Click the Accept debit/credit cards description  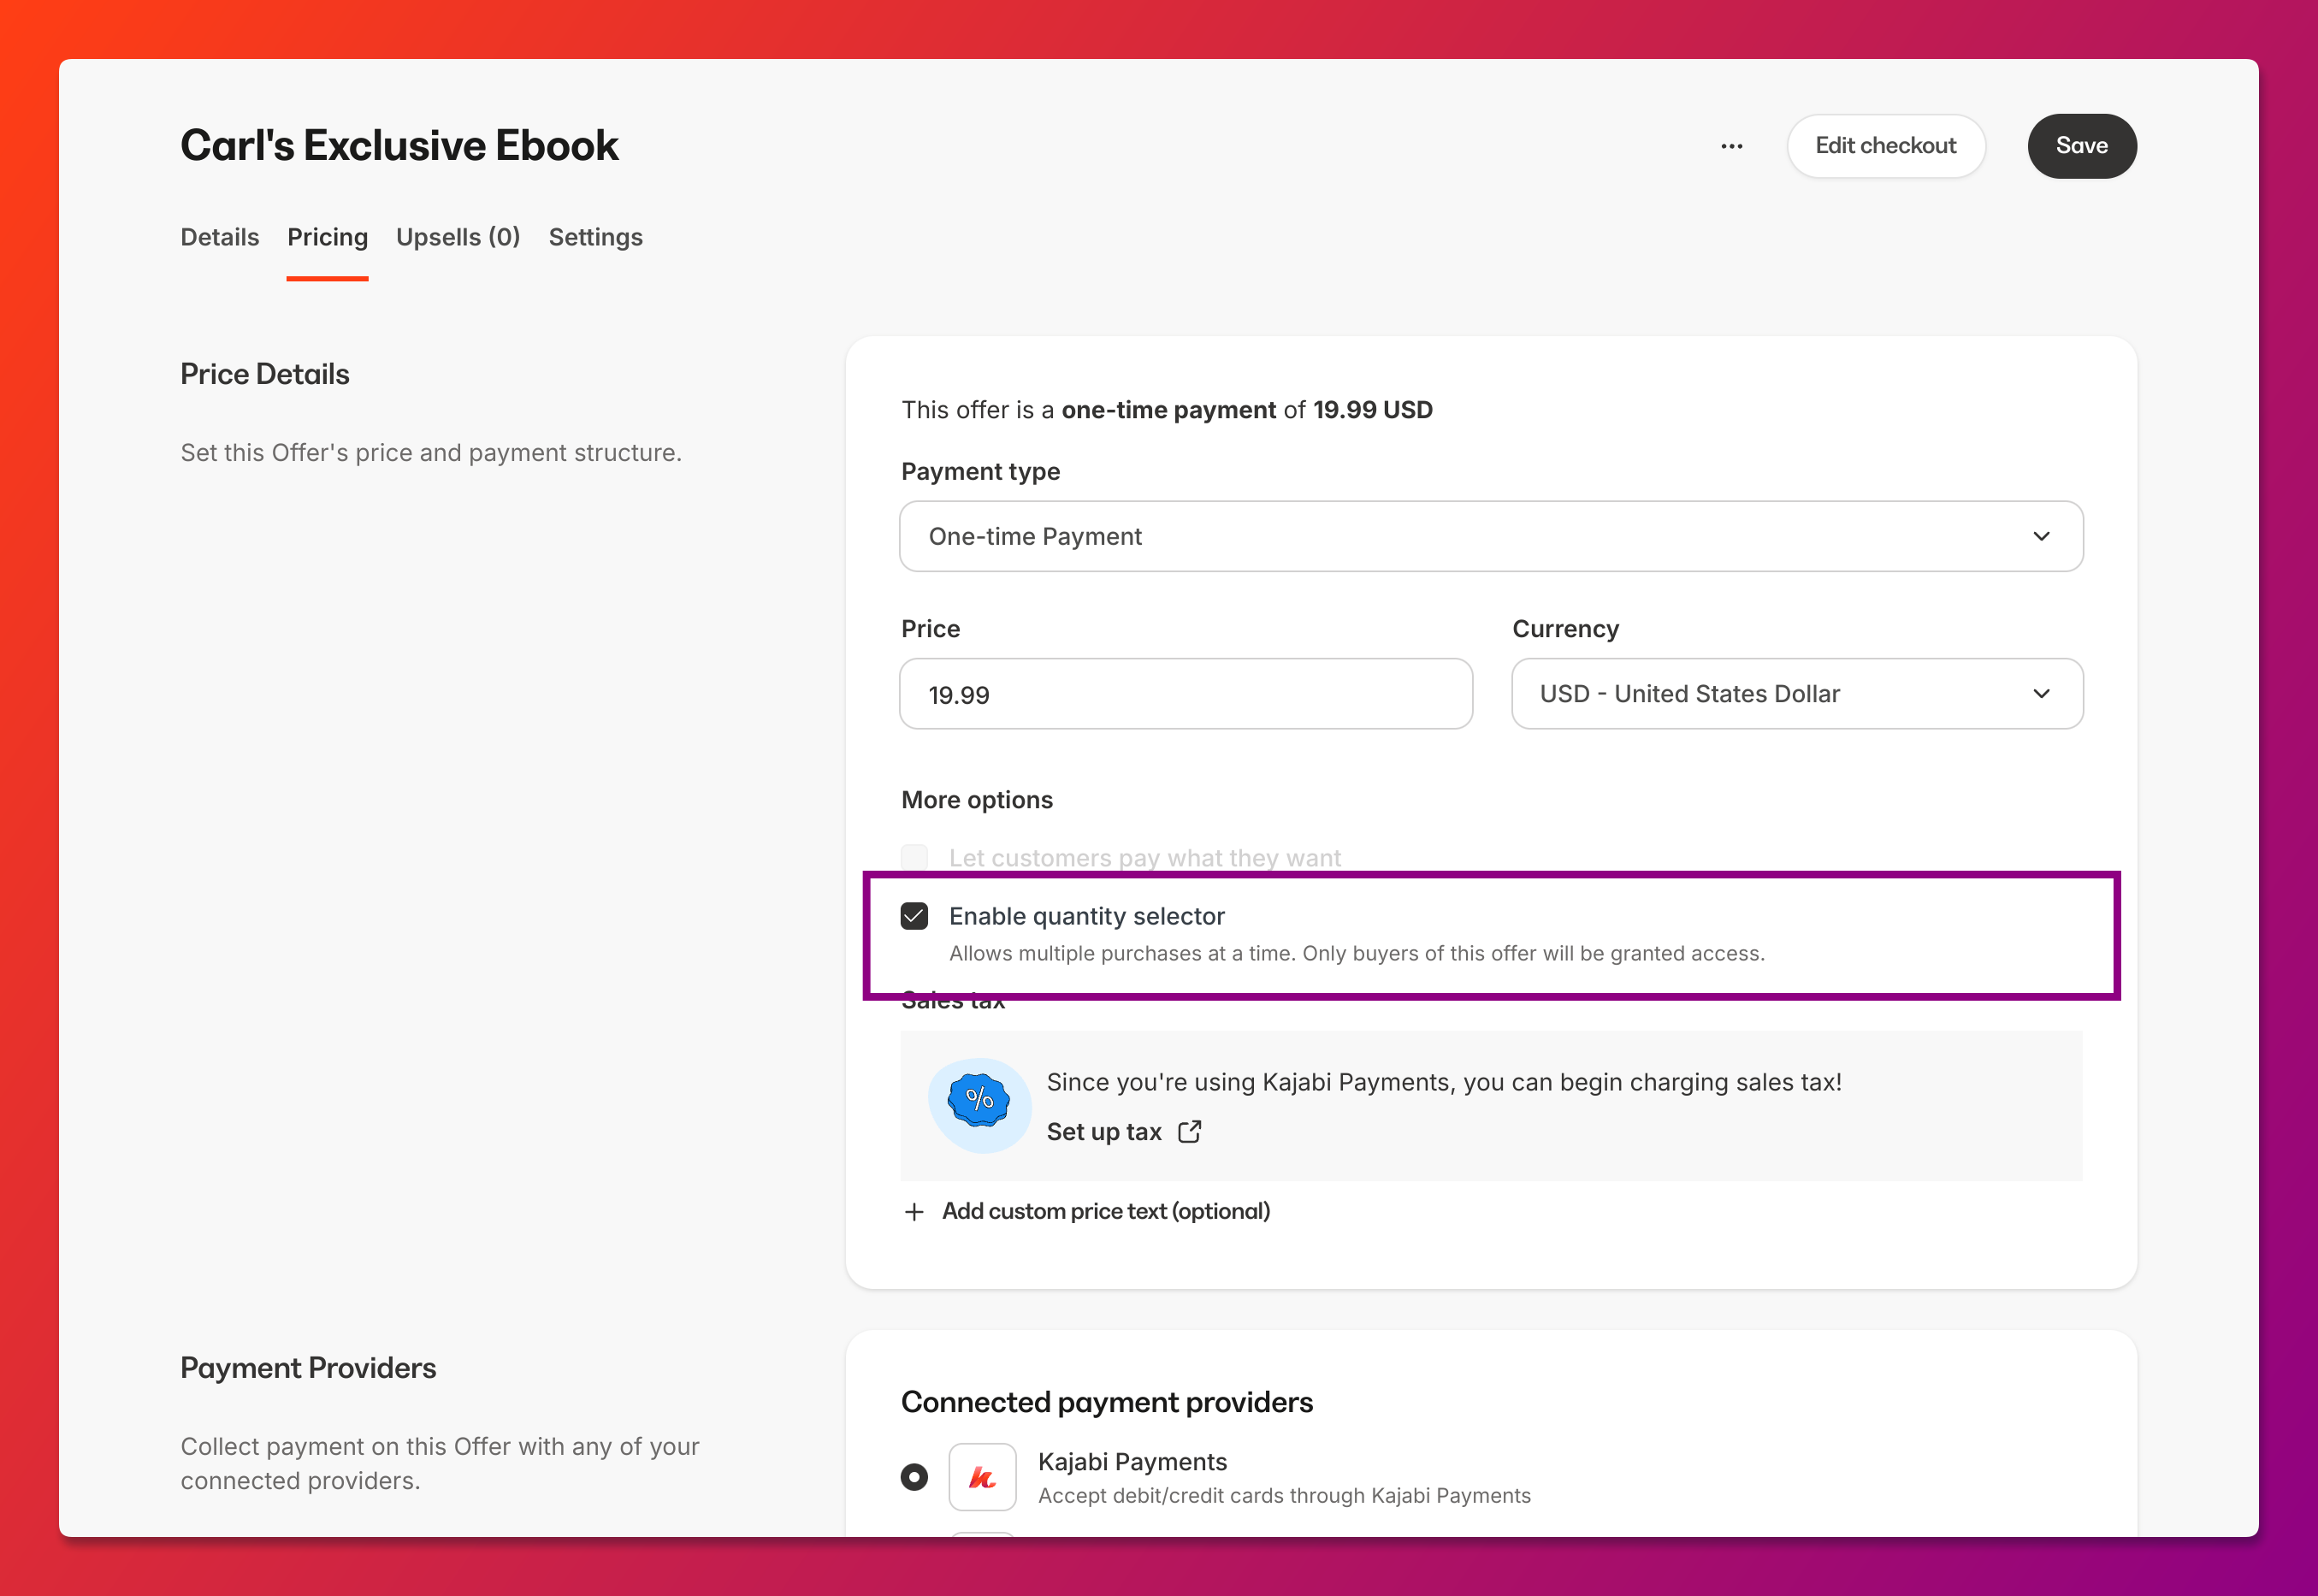(1284, 1495)
